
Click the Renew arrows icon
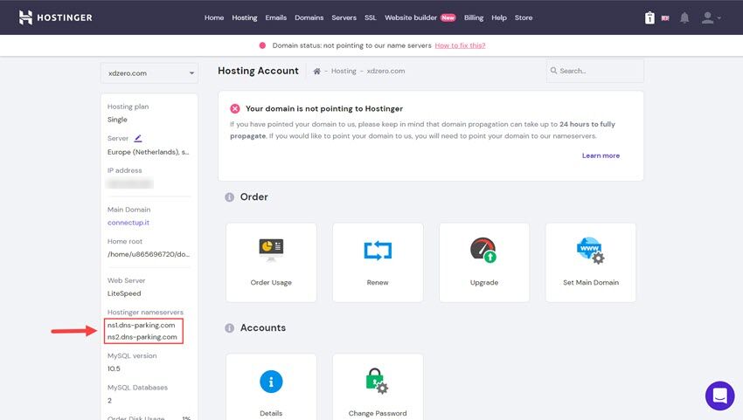[378, 251]
